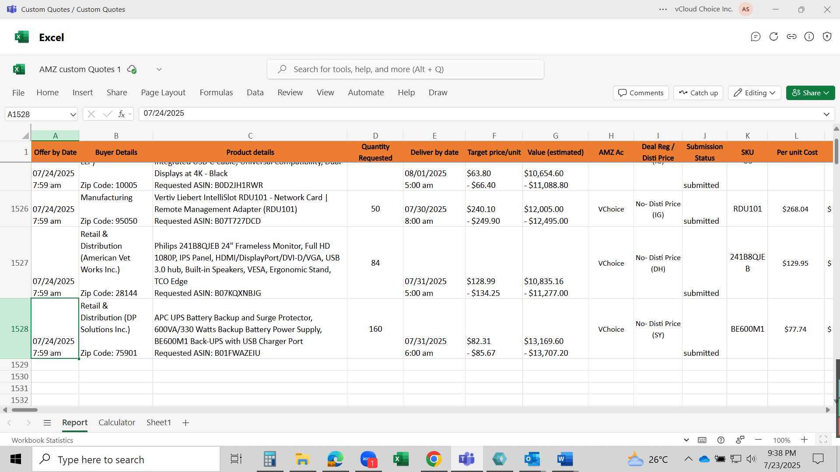Select SKU cell BE600M1
The width and height of the screenshot is (840, 472).
(747, 329)
